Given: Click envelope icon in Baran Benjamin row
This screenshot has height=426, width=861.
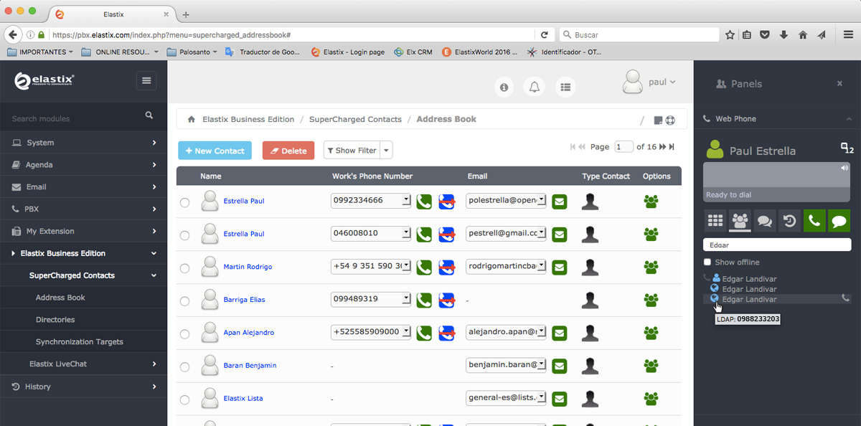Looking at the screenshot, I should click(x=560, y=366).
